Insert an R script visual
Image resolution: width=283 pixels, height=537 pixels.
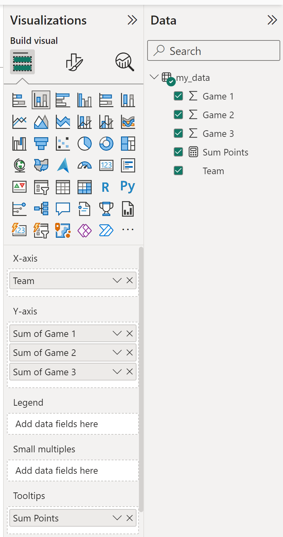pos(105,187)
